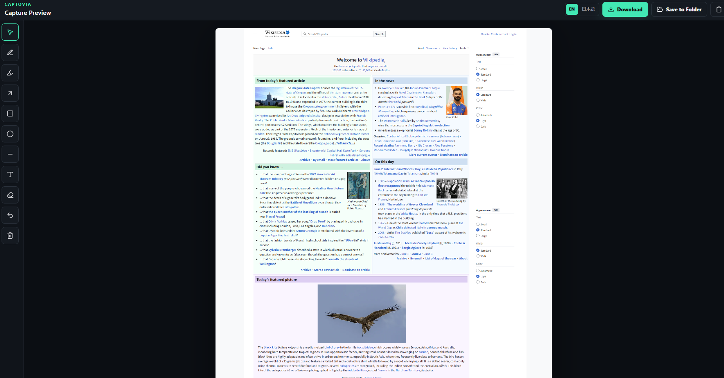This screenshot has width=724, height=378.
Task: Select the text tool
Action: (10, 175)
